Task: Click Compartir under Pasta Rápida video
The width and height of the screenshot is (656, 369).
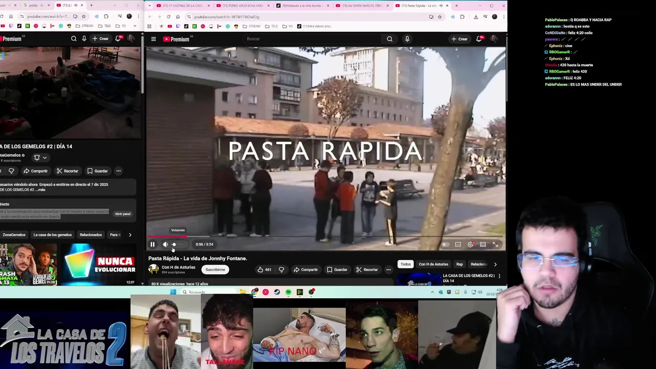Action: pyautogui.click(x=305, y=270)
